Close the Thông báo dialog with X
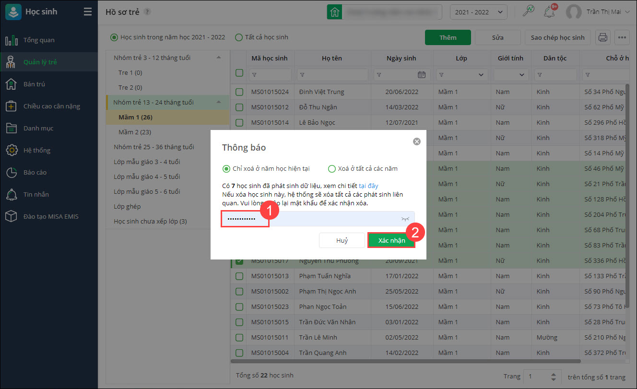The image size is (637, 389). pyautogui.click(x=417, y=141)
